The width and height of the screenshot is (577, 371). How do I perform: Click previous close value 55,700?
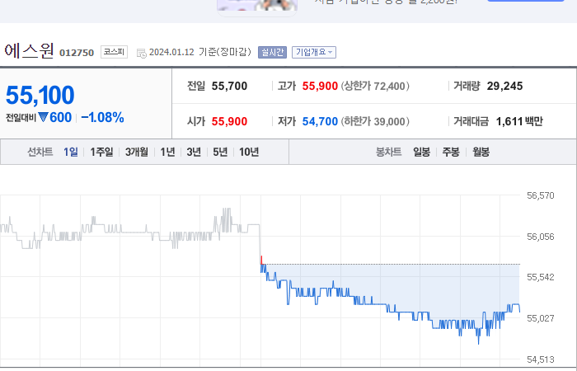coord(229,86)
